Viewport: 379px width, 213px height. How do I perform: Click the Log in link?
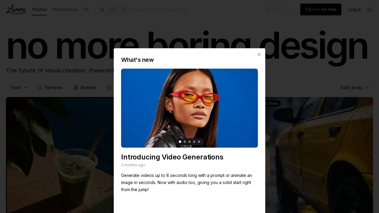[355, 9]
